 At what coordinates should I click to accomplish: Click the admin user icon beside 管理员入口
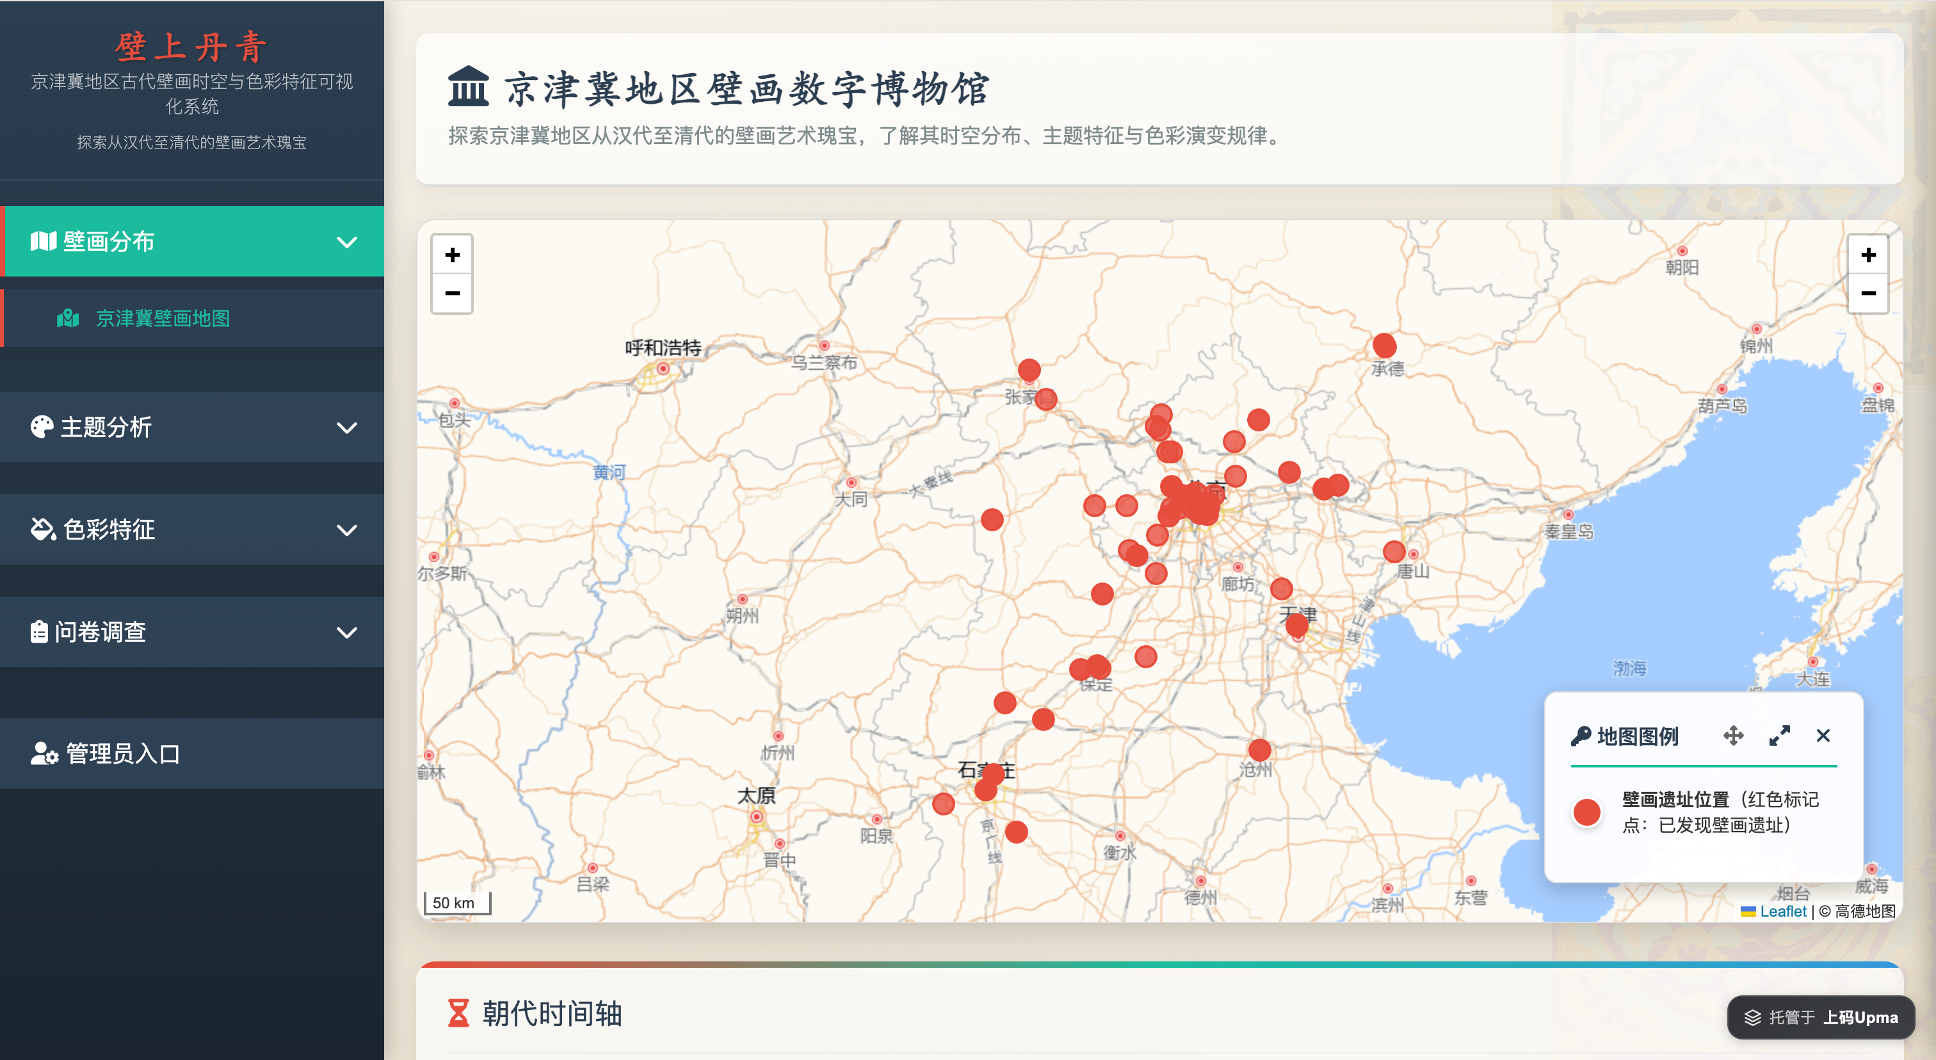coord(43,753)
